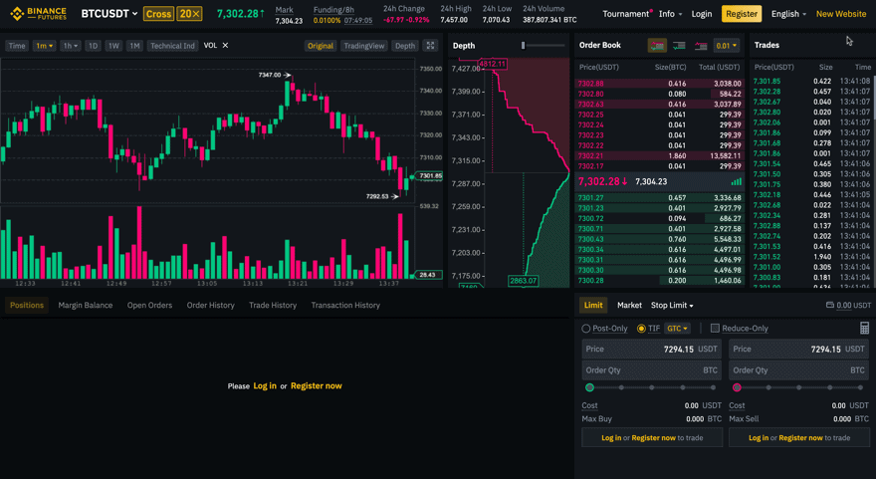Open the calculator icon in order panel
Screen dimensions: 876x479
click(864, 328)
